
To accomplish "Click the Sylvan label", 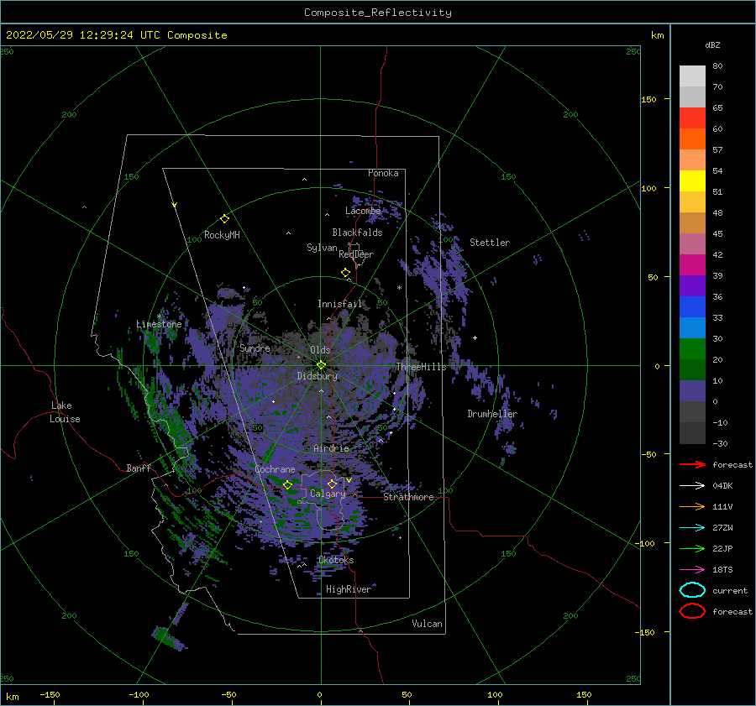I will point(322,248).
